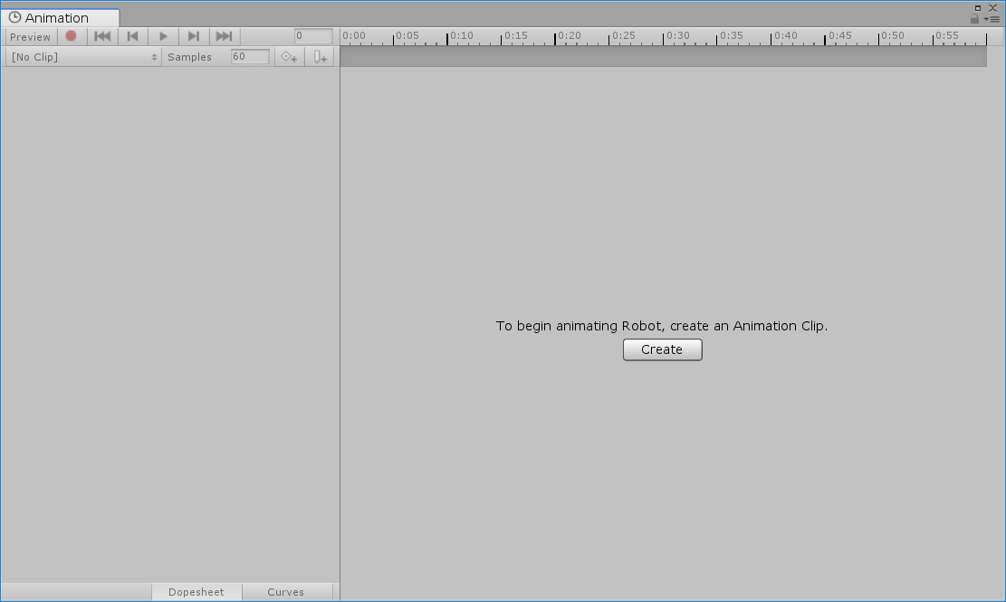Click the 0:30 mark on the timeline ruler

(x=664, y=37)
